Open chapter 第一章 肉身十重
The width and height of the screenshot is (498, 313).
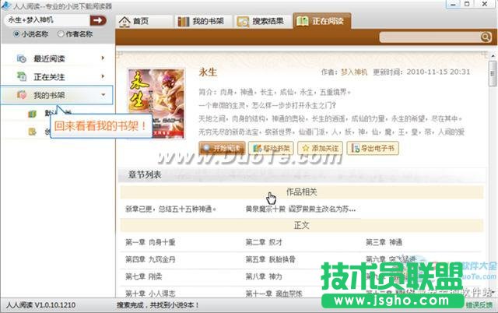tap(150, 242)
